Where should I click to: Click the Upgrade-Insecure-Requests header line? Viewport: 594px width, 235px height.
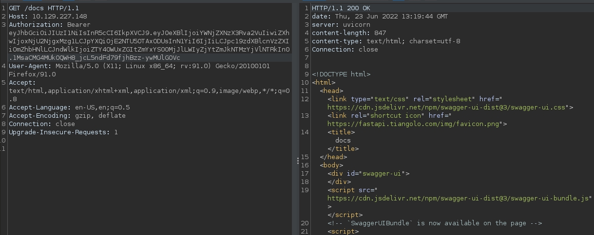pos(63,132)
